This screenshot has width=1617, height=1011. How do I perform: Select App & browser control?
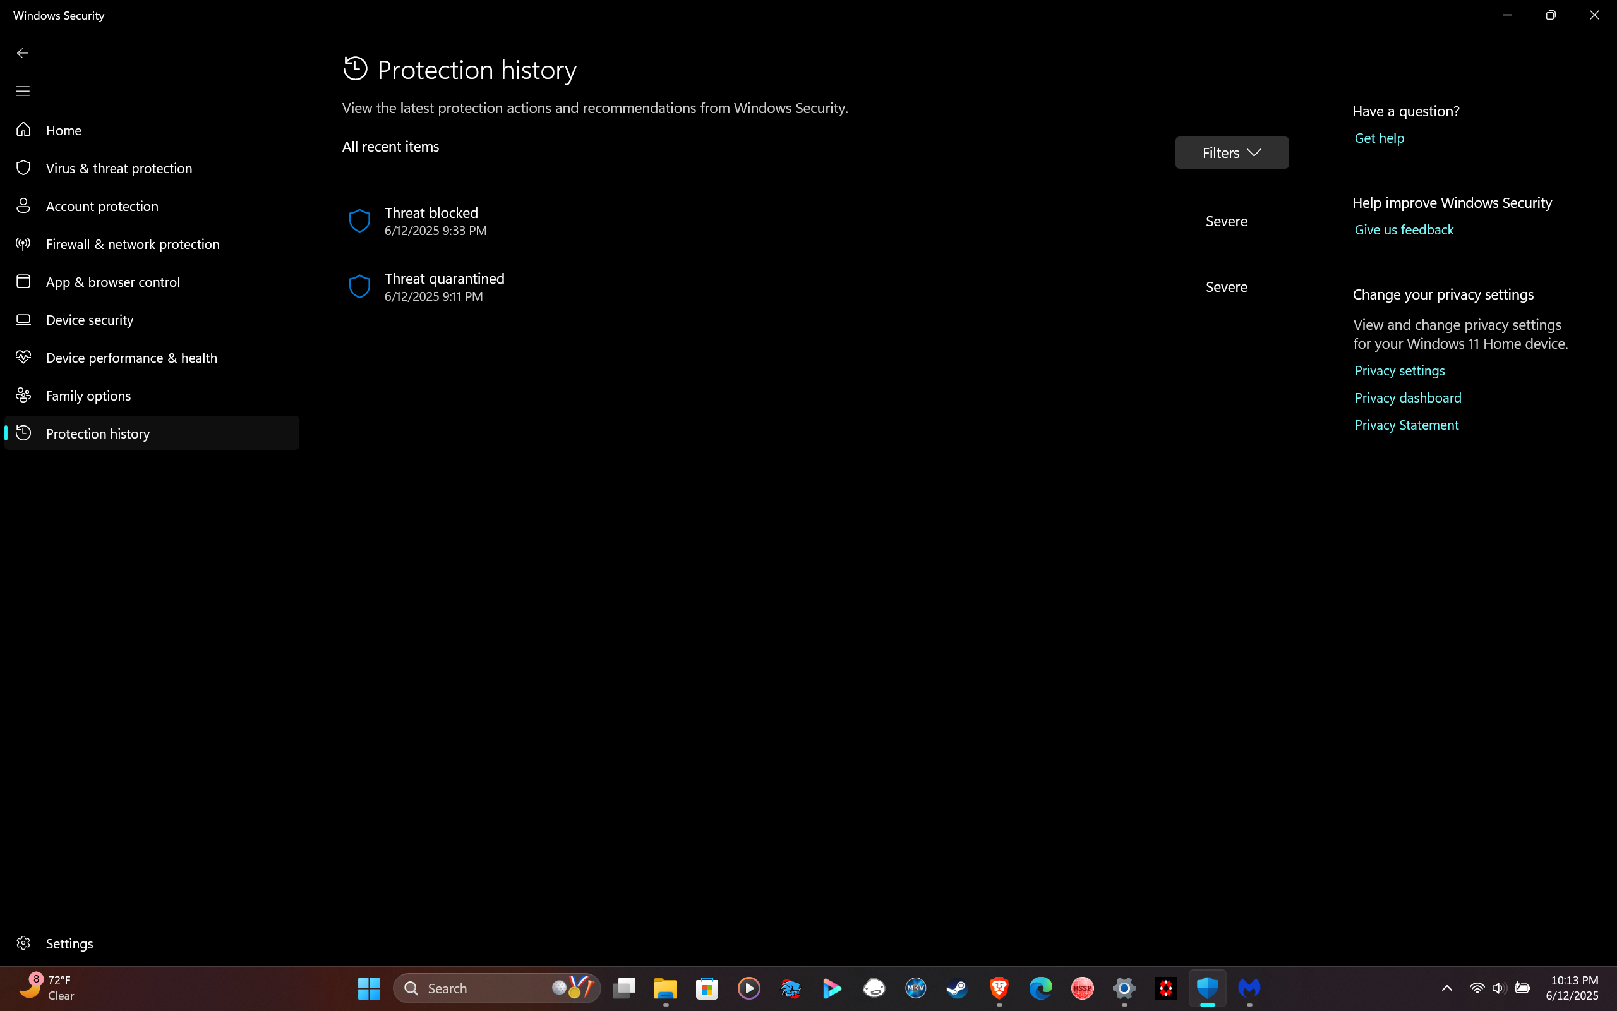coord(113,282)
